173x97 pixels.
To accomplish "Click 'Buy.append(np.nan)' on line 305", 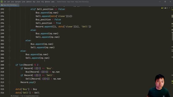I will coord(37,54).
